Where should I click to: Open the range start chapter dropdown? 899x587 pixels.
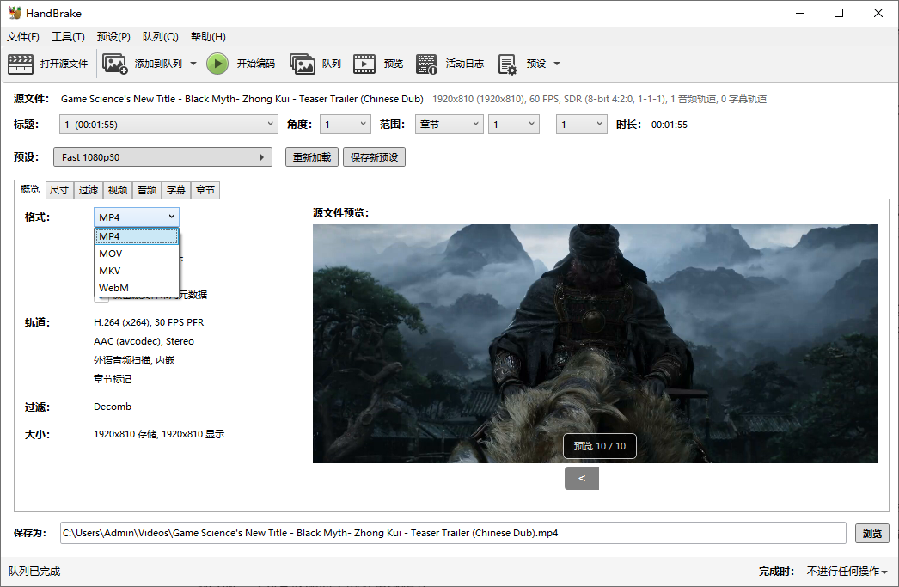(514, 125)
